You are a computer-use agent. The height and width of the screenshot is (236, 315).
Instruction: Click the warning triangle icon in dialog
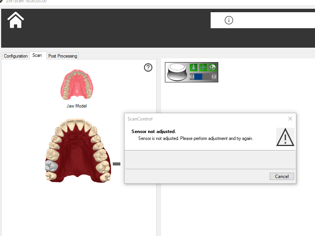click(x=285, y=137)
